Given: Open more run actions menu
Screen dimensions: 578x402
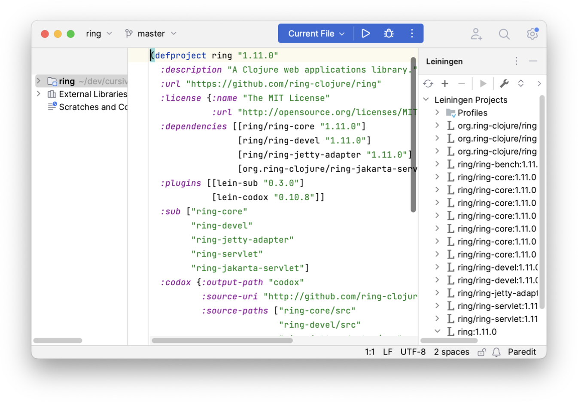Looking at the screenshot, I should coord(412,33).
